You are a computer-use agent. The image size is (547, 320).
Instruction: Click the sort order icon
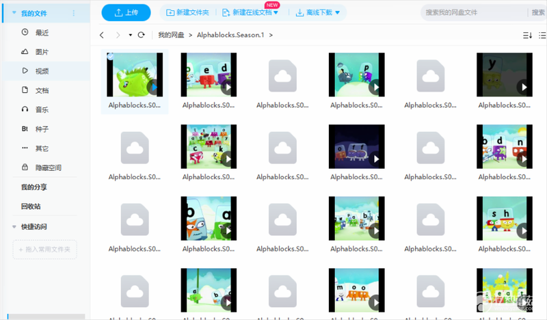tap(527, 36)
